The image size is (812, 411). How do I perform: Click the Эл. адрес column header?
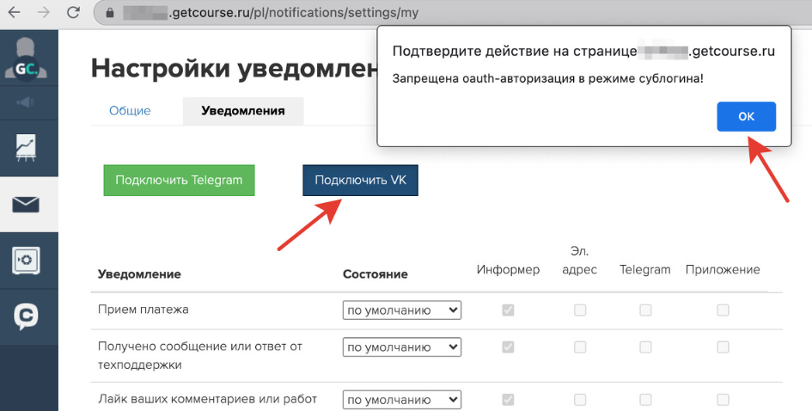click(x=579, y=261)
